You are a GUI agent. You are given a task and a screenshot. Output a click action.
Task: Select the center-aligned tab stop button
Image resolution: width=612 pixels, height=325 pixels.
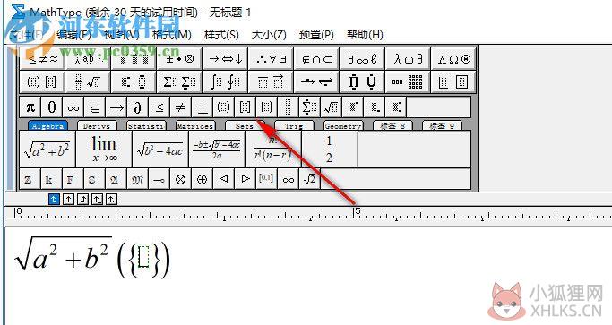pos(68,200)
